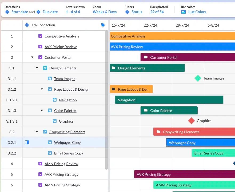This screenshot has height=192, width=235.
Task: Click the Just Colors bar colors swatch
Action: (183, 12)
